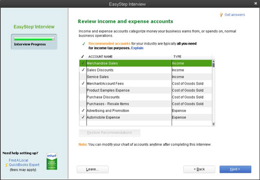Click the Explain link

click(x=137, y=48)
